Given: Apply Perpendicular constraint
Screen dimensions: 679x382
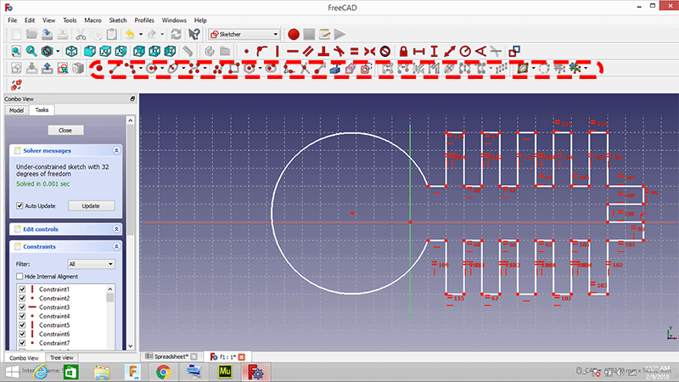Looking at the screenshot, I should [x=323, y=52].
